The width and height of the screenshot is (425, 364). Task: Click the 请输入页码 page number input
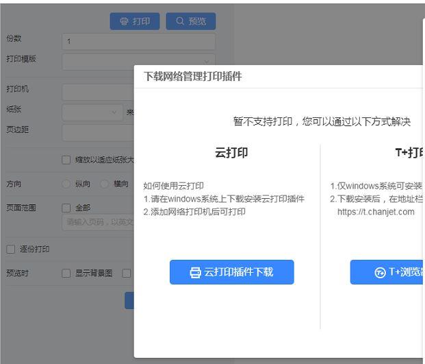click(98, 223)
